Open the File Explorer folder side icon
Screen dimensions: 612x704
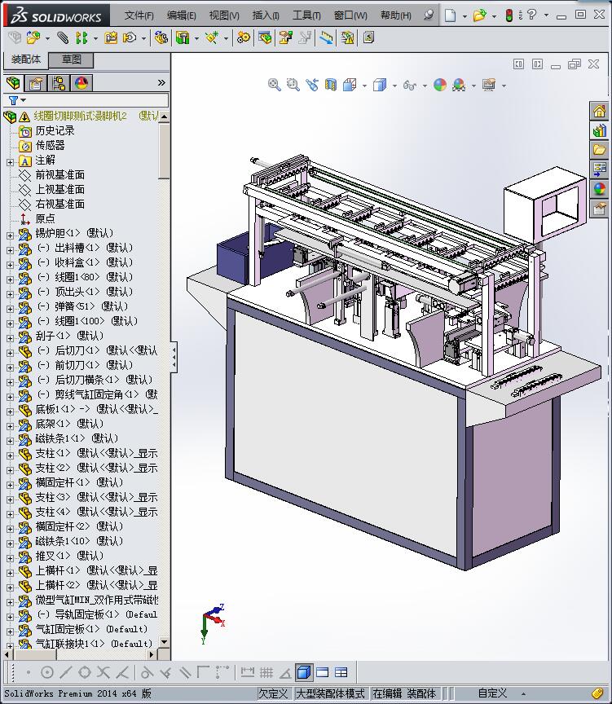600,150
